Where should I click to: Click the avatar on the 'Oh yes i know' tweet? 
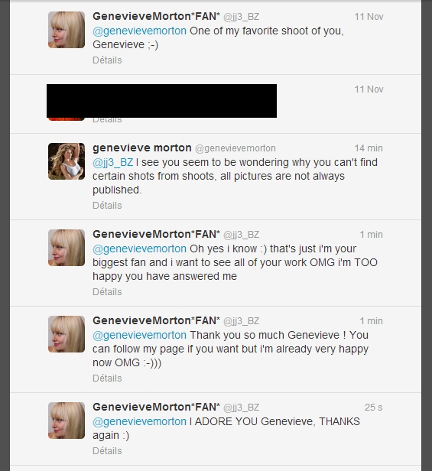(67, 248)
